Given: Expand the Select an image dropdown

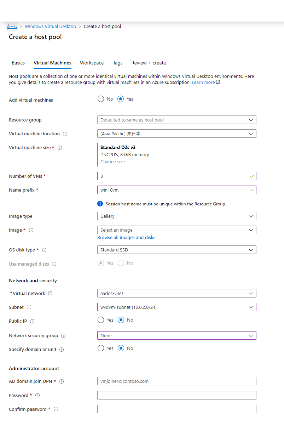Looking at the screenshot, I should tap(176, 230).
